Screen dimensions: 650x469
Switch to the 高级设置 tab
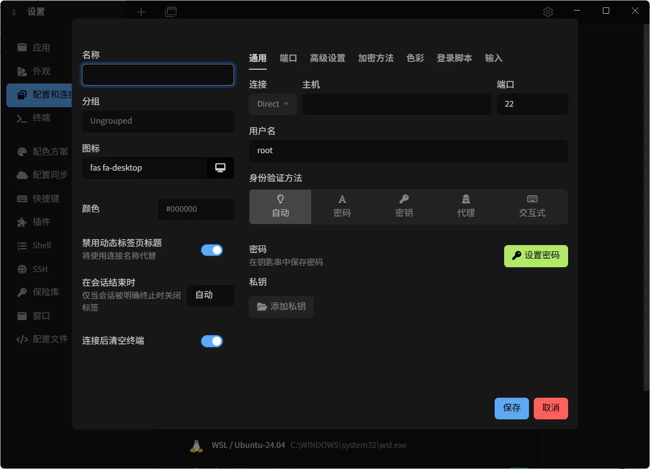328,58
